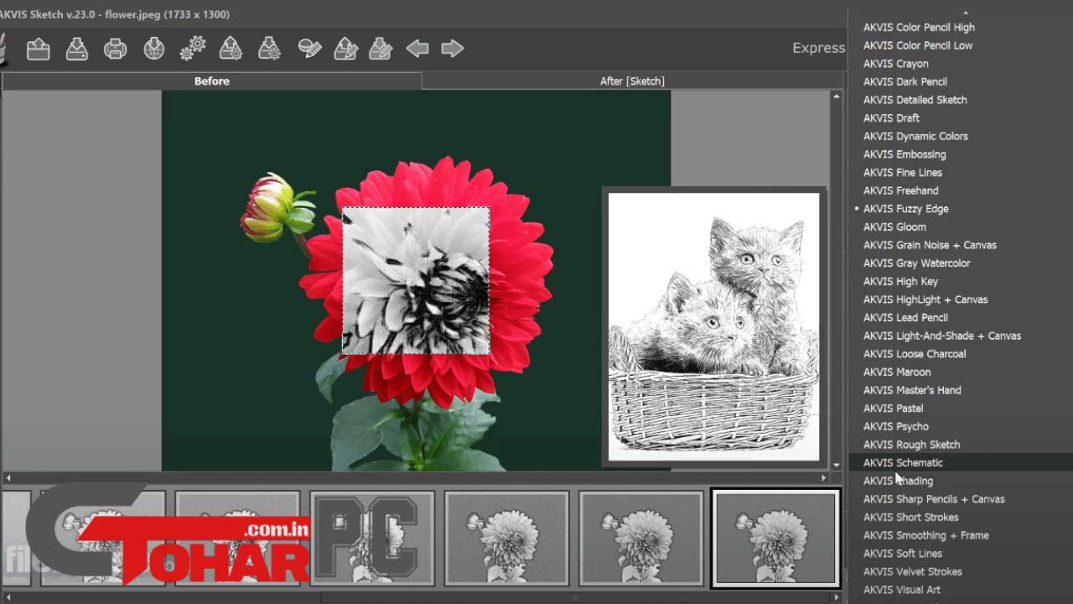The image size is (1073, 604).
Task: Select the AKVIS Dark Pencil preset
Action: (x=905, y=81)
